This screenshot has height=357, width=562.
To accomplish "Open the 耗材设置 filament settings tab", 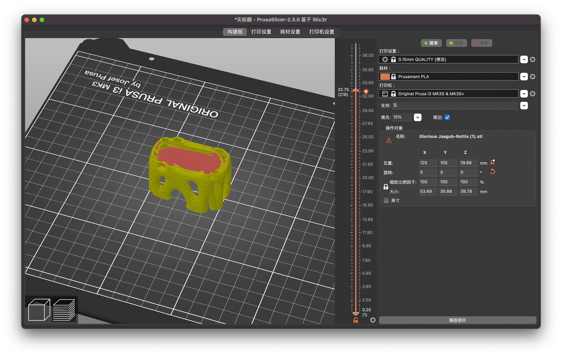I will pos(290,32).
